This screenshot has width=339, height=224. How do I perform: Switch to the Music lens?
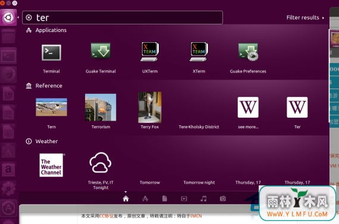pos(203,198)
